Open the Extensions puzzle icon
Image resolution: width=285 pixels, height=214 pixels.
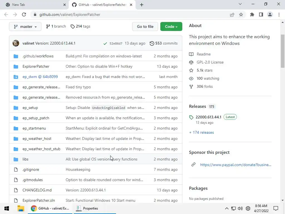252,14
